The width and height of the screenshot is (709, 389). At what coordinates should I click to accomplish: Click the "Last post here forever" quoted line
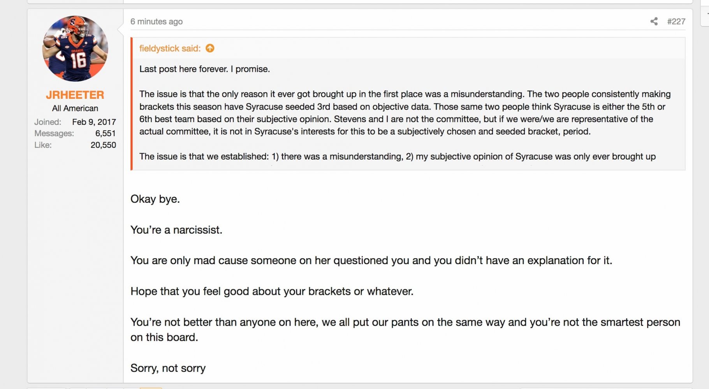click(x=204, y=69)
